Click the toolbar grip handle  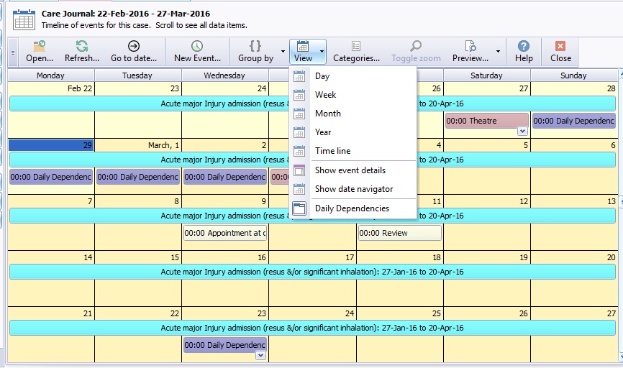13,52
